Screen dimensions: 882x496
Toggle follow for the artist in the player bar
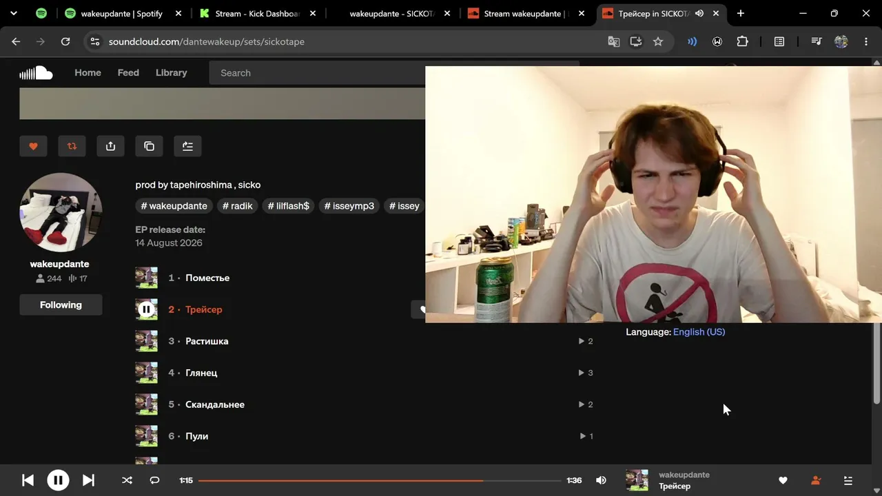point(816,480)
